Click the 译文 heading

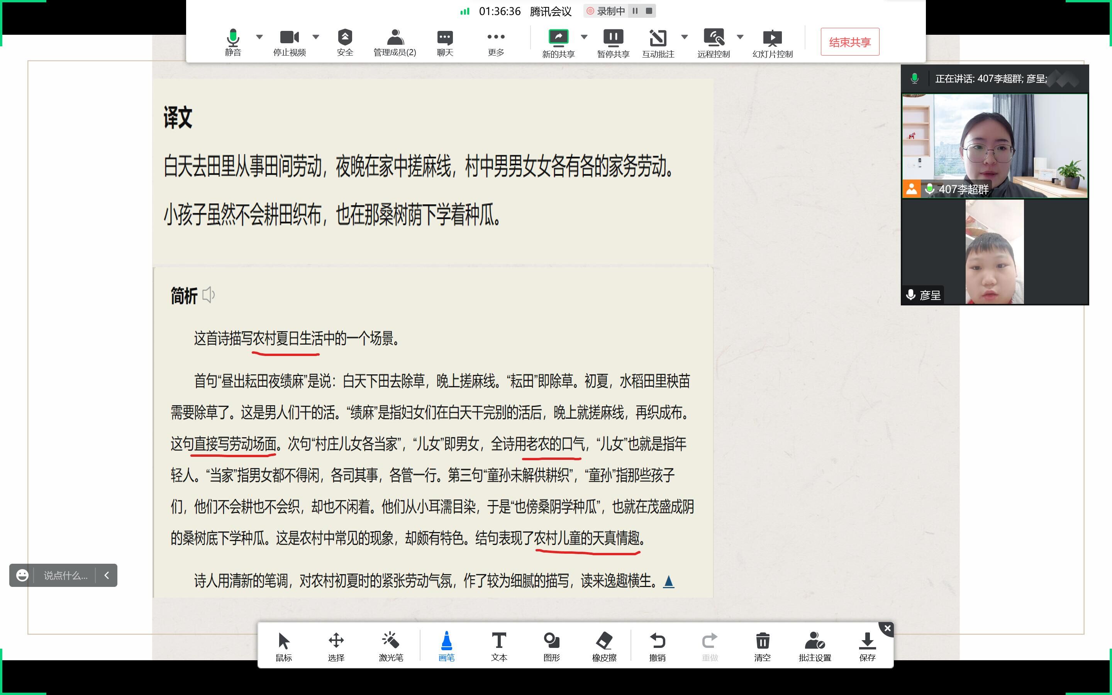pos(178,118)
